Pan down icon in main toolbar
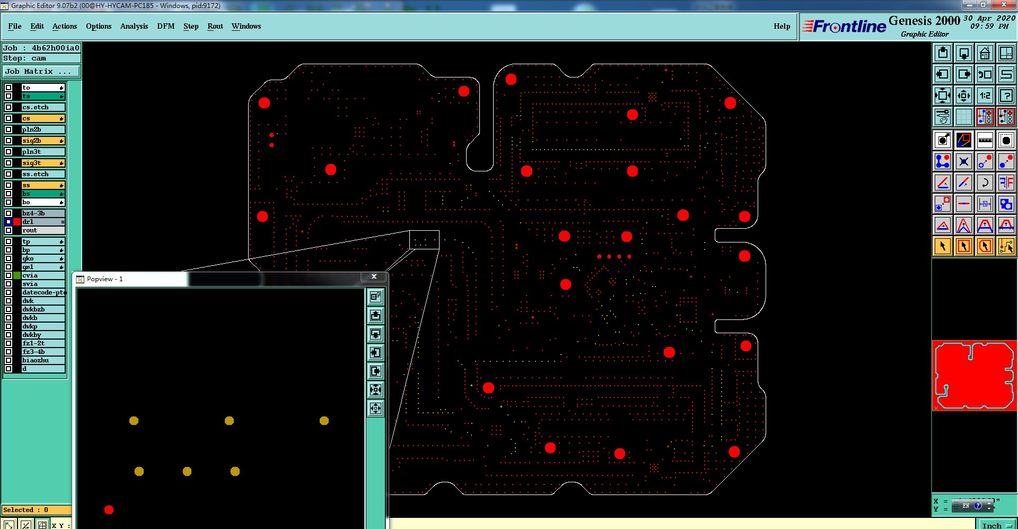 [x=964, y=53]
